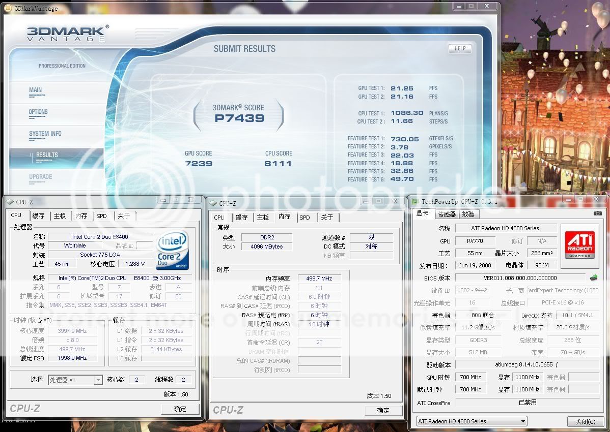Open UPGRADE in 3DMark Vantage sidebar
This screenshot has width=610, height=432.
pos(40,176)
